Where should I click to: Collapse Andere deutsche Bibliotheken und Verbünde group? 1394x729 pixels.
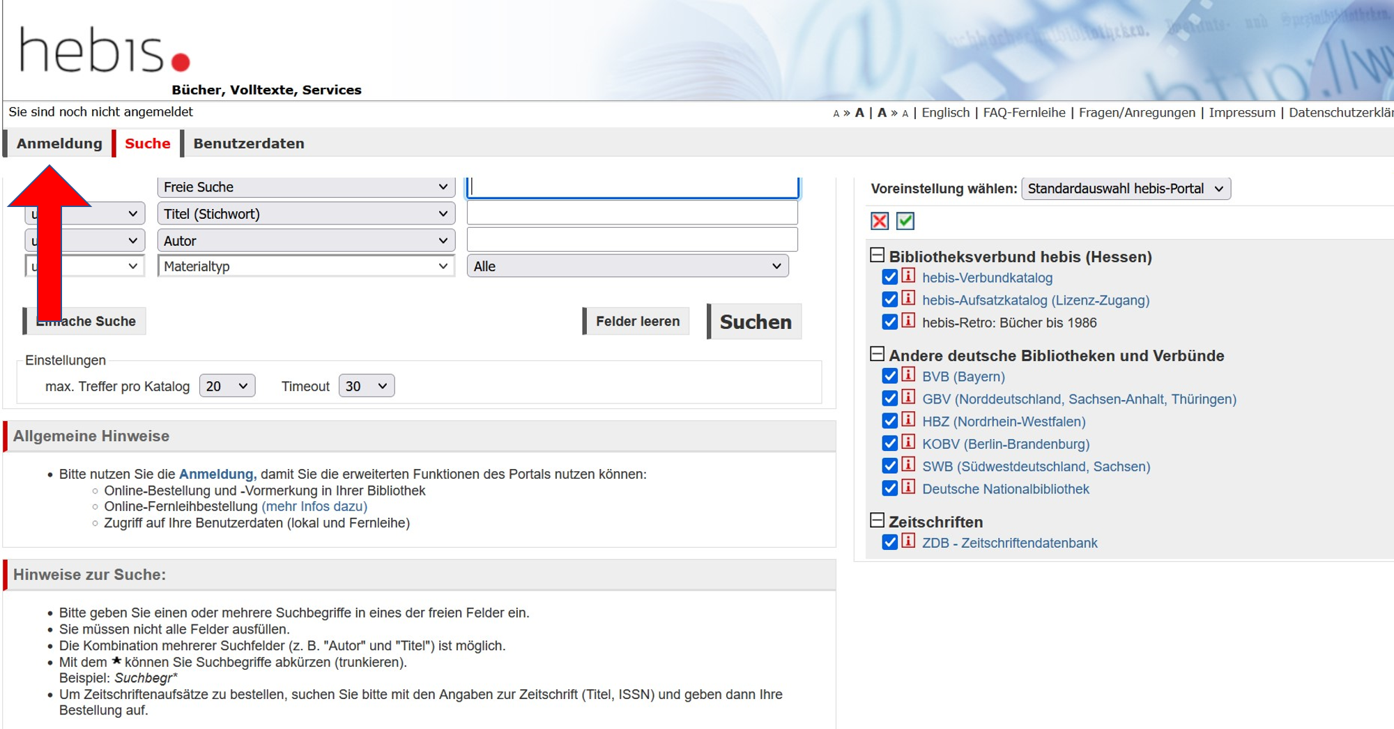(878, 354)
